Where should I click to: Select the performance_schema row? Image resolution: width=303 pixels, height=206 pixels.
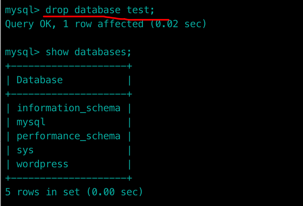click(x=69, y=136)
